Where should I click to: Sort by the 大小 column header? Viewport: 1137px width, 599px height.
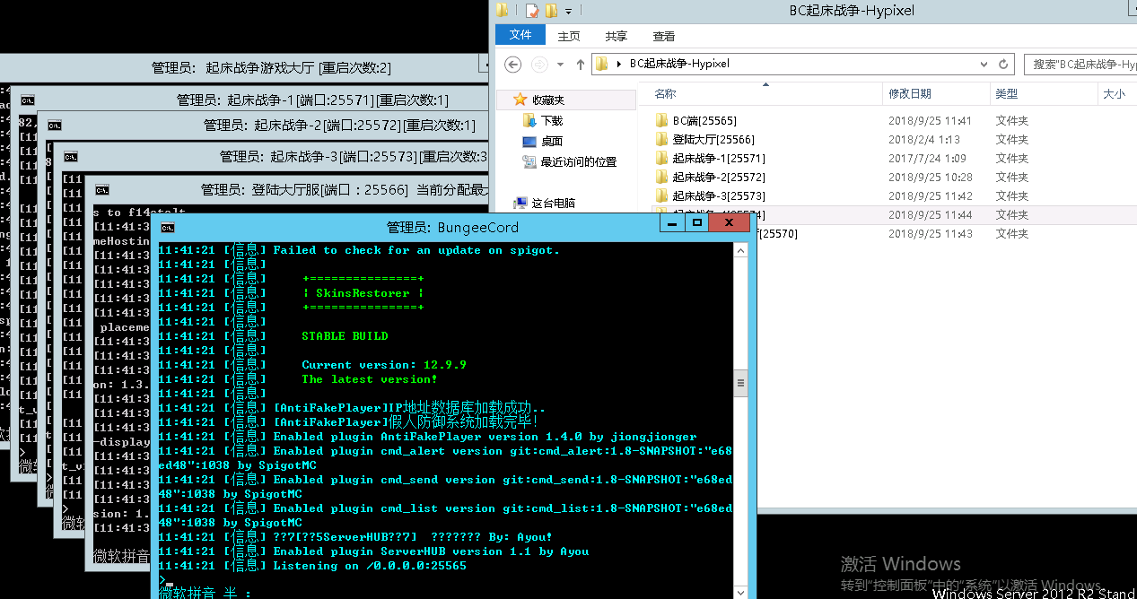coord(1114,93)
